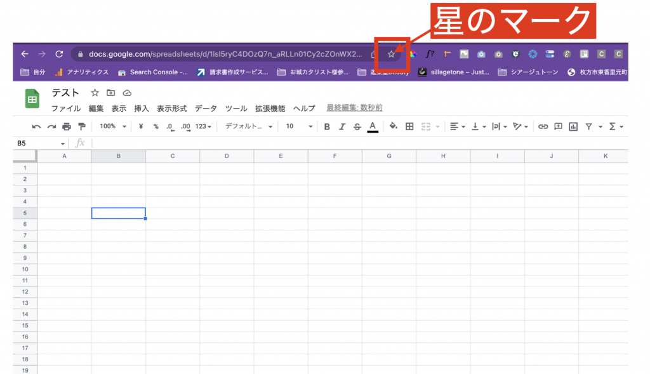Open the 表示形式 menu

pos(171,108)
